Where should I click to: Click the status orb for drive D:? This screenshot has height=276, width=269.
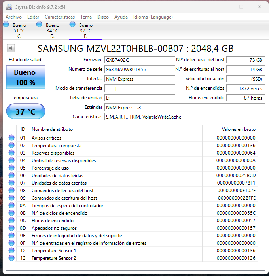point(40,25)
